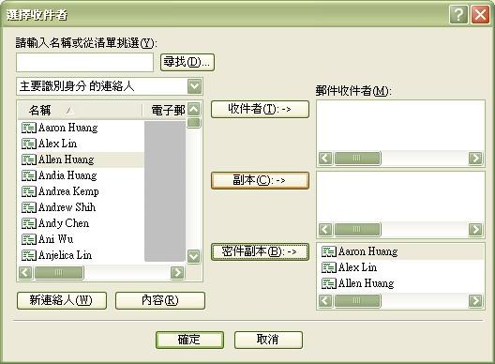This screenshot has width=495, height=364.
Task: Click the 尋找(D)... button
Action: coord(187,62)
